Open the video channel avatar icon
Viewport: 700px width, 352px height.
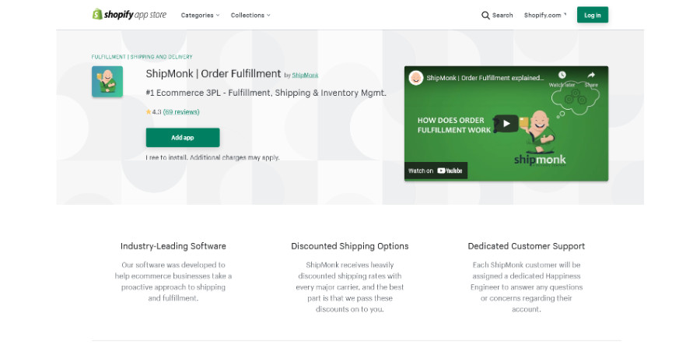[x=416, y=78]
